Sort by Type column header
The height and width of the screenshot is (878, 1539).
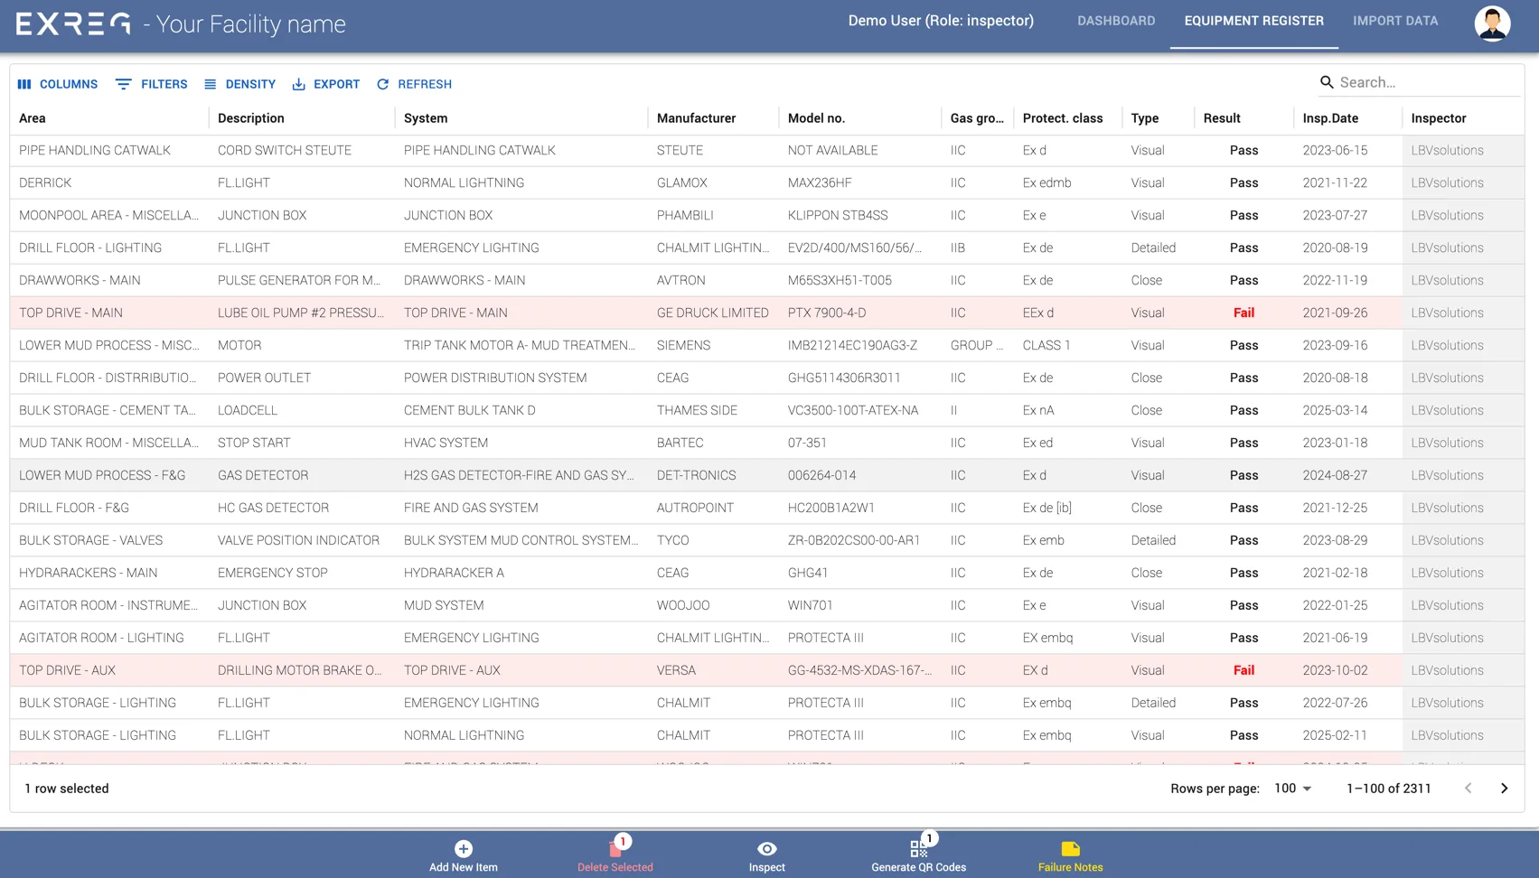(1145, 118)
